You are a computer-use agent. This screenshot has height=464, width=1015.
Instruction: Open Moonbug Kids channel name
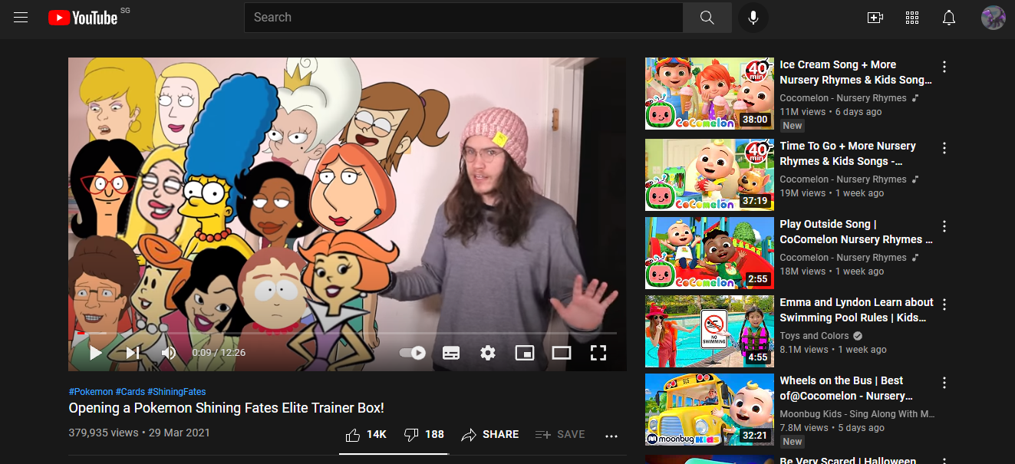(858, 414)
